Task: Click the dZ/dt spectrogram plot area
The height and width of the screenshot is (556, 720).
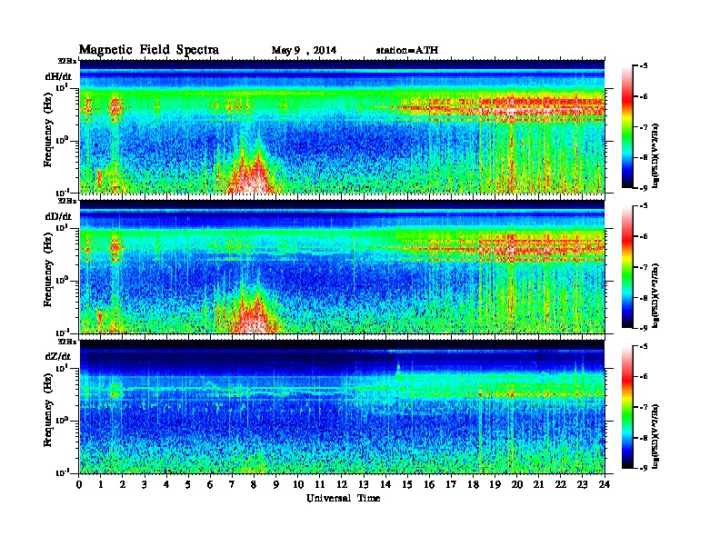Action: coord(342,406)
